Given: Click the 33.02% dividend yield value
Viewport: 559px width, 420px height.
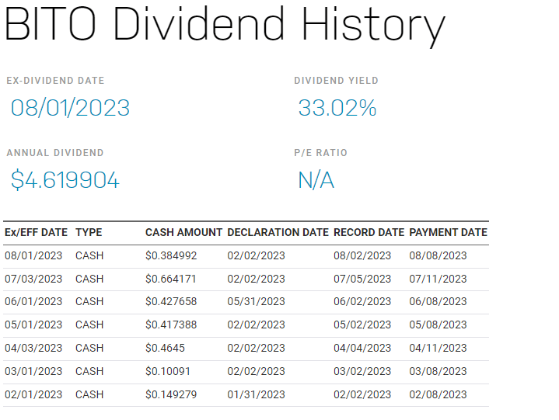Looking at the screenshot, I should 337,108.
